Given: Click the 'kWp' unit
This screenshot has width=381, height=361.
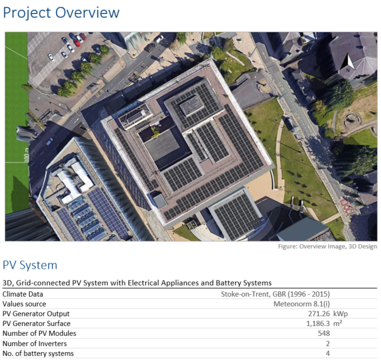Looking at the screenshot, I should tap(340, 314).
